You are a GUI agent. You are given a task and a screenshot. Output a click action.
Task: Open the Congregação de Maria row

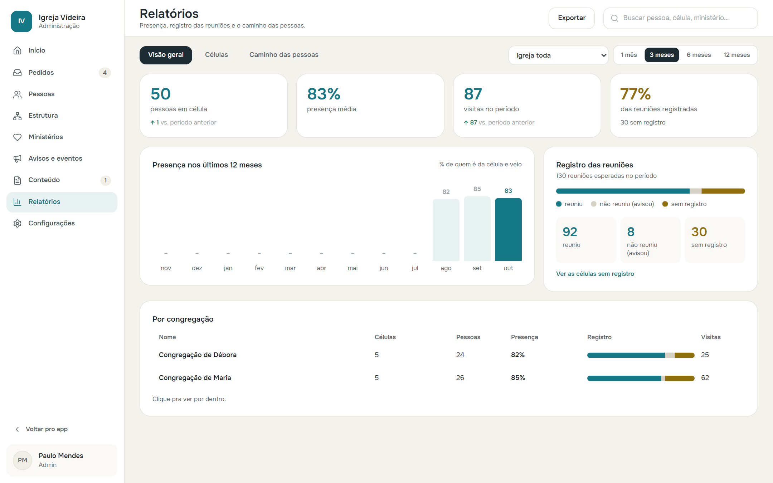point(448,378)
